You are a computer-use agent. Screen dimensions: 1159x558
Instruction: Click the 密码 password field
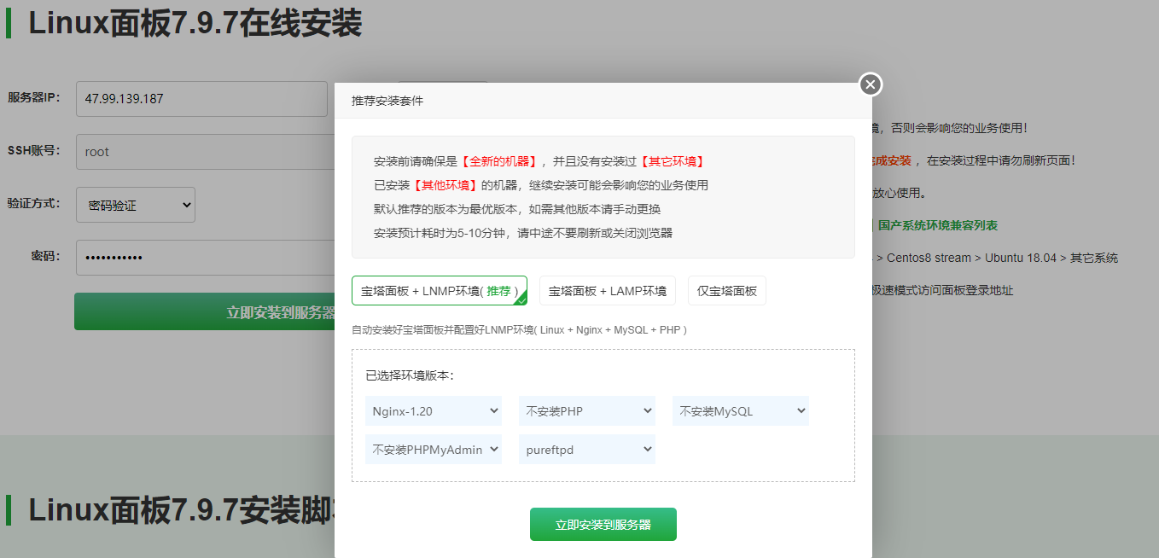point(201,257)
